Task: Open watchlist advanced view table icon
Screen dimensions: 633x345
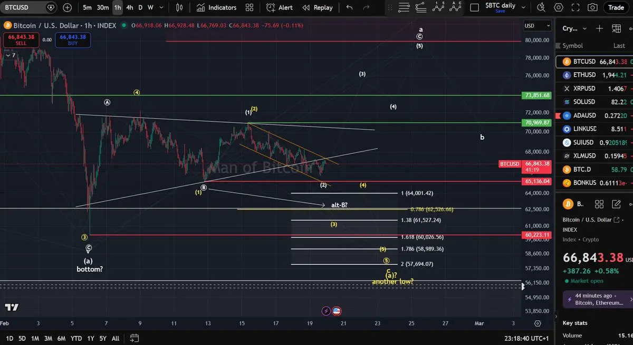Action: click(x=616, y=28)
